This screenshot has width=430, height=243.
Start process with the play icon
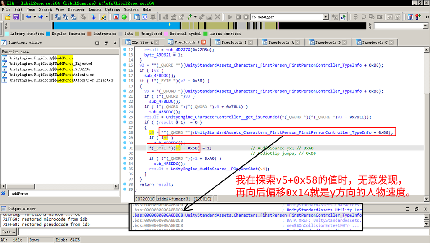pos(230,17)
